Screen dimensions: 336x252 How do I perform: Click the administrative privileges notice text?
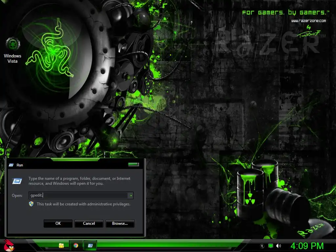pos(84,204)
